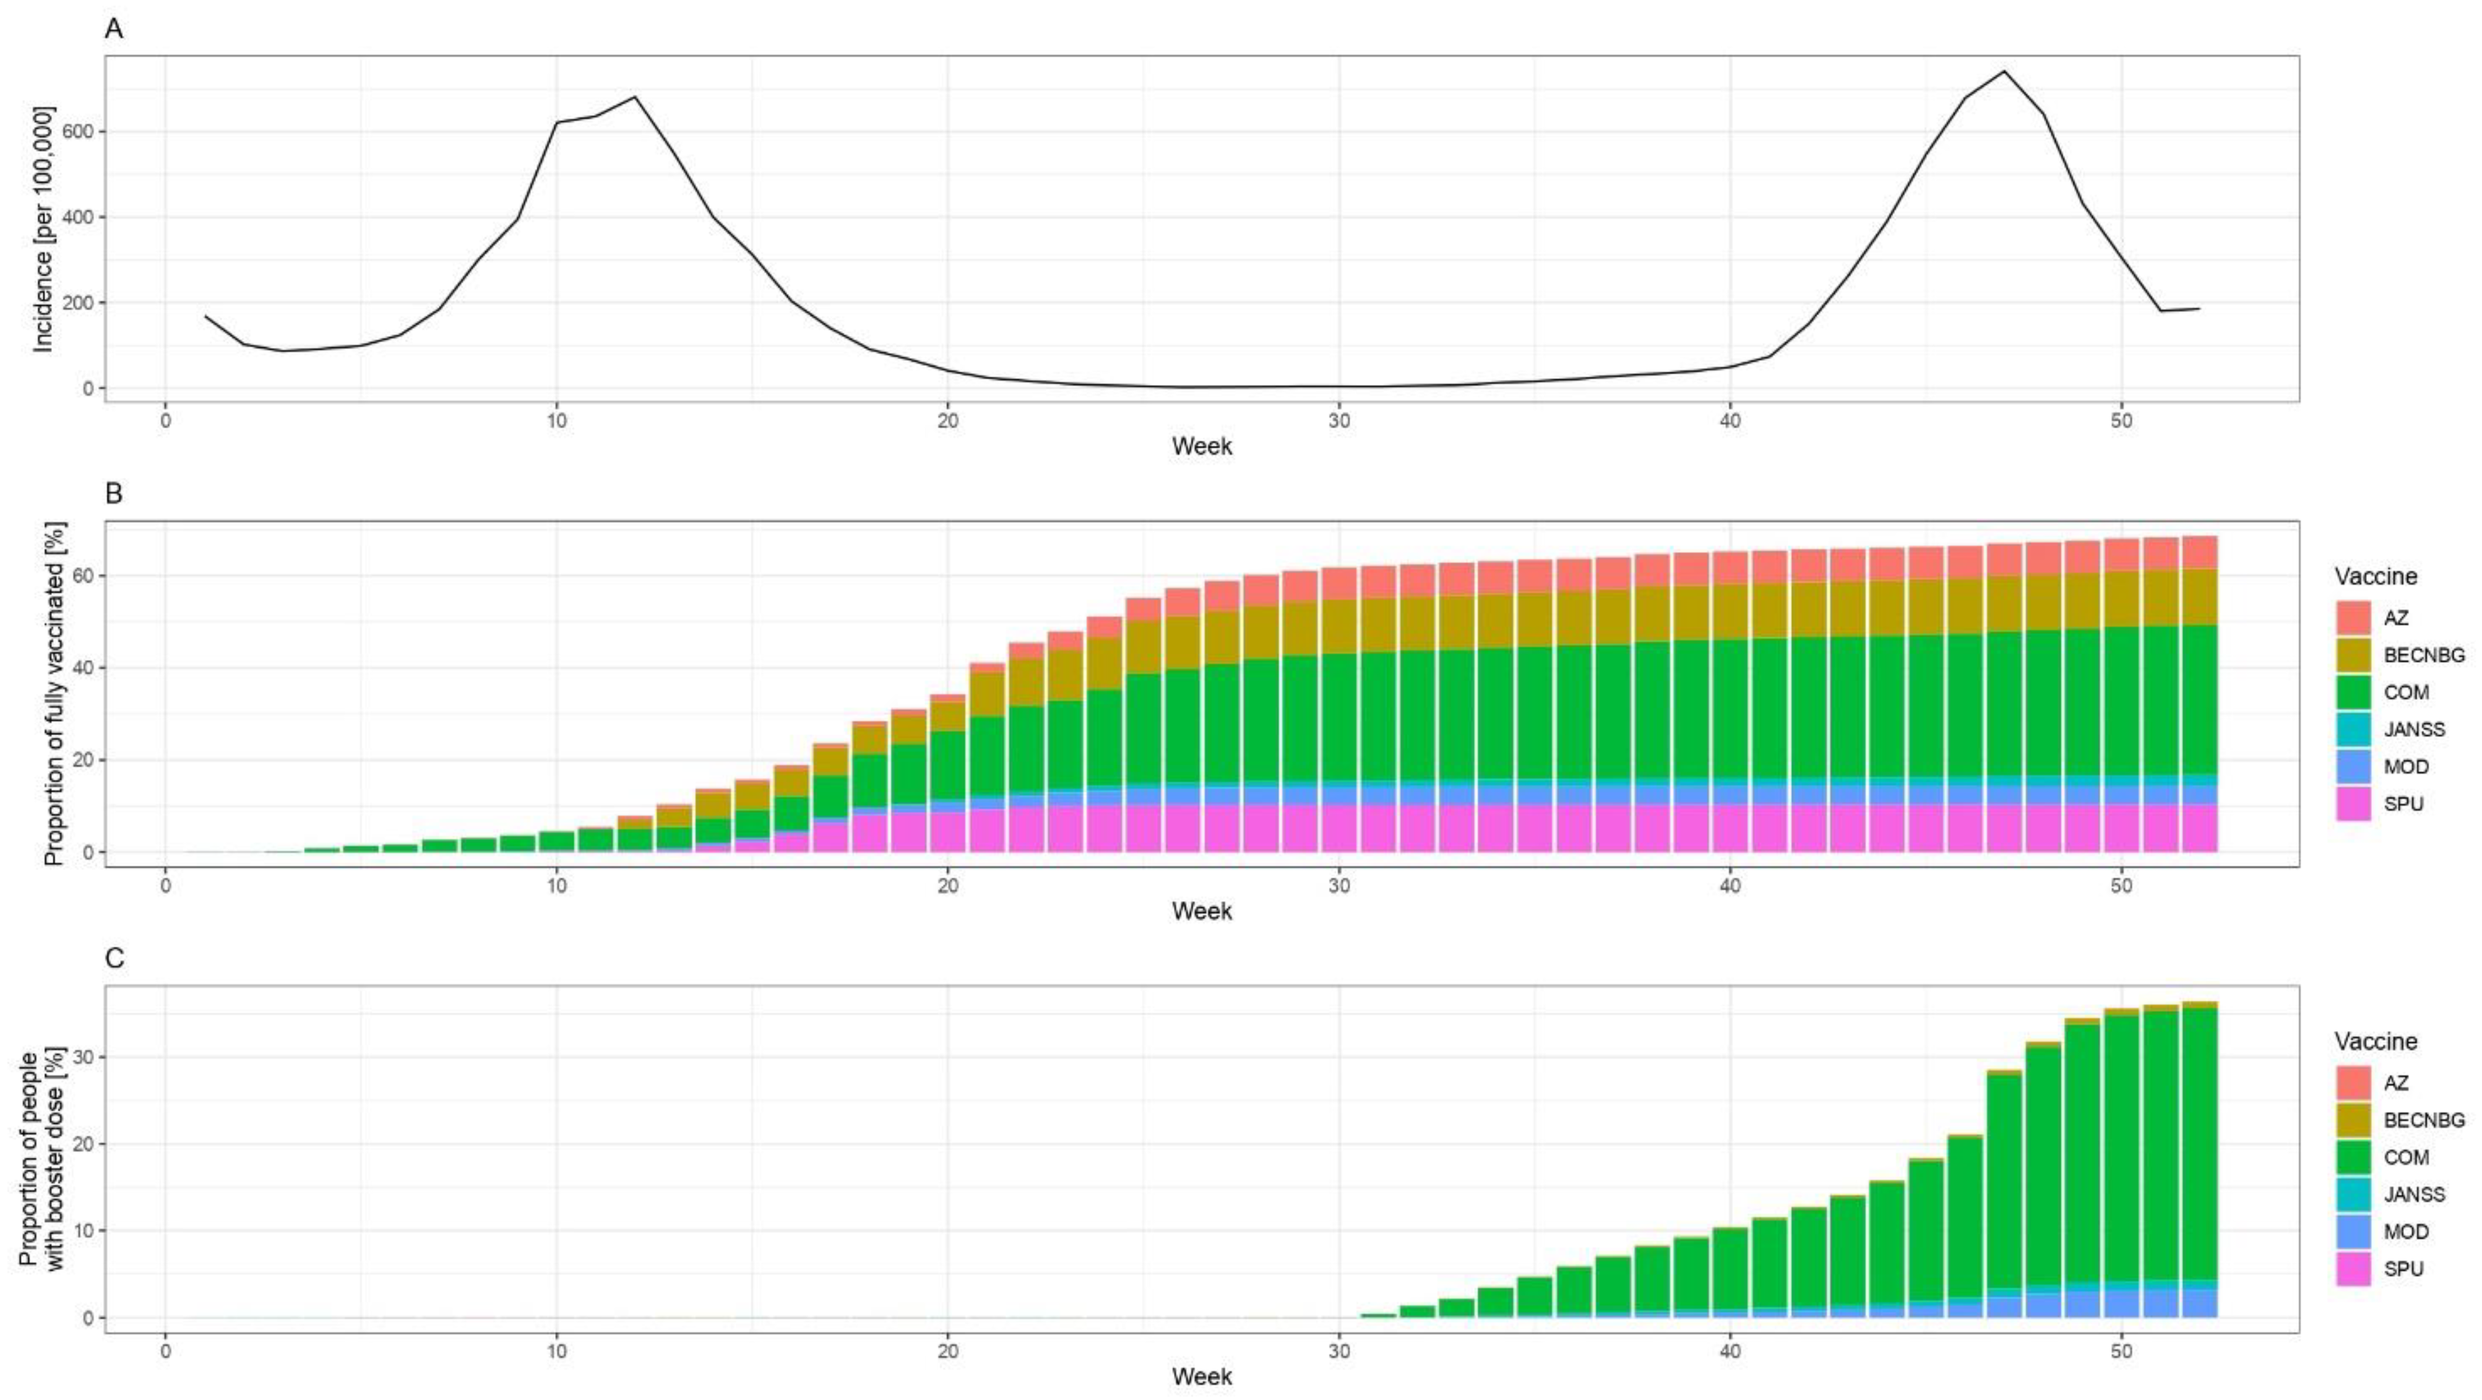Click the AZ color swatch in panel B legend
This screenshot has width=2482, height=1400.
pos(2353,618)
